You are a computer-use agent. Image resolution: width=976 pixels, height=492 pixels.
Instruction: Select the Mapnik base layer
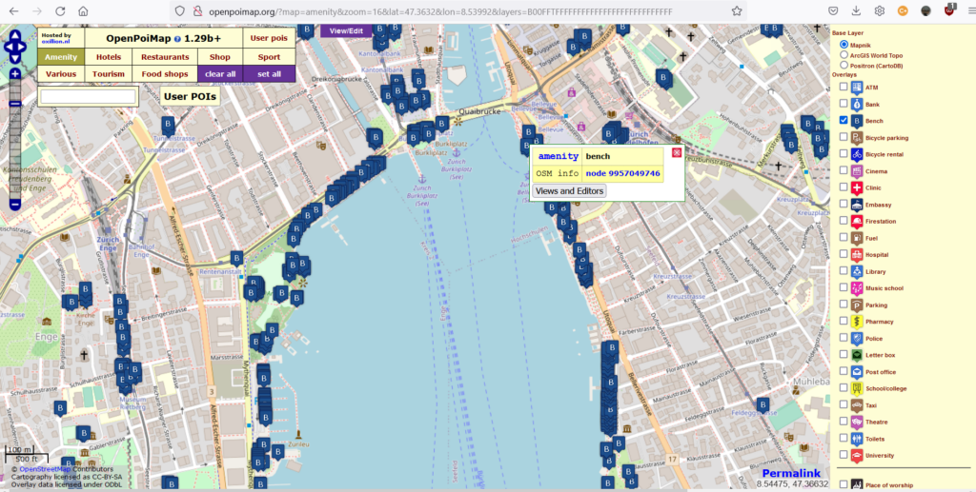click(x=844, y=45)
